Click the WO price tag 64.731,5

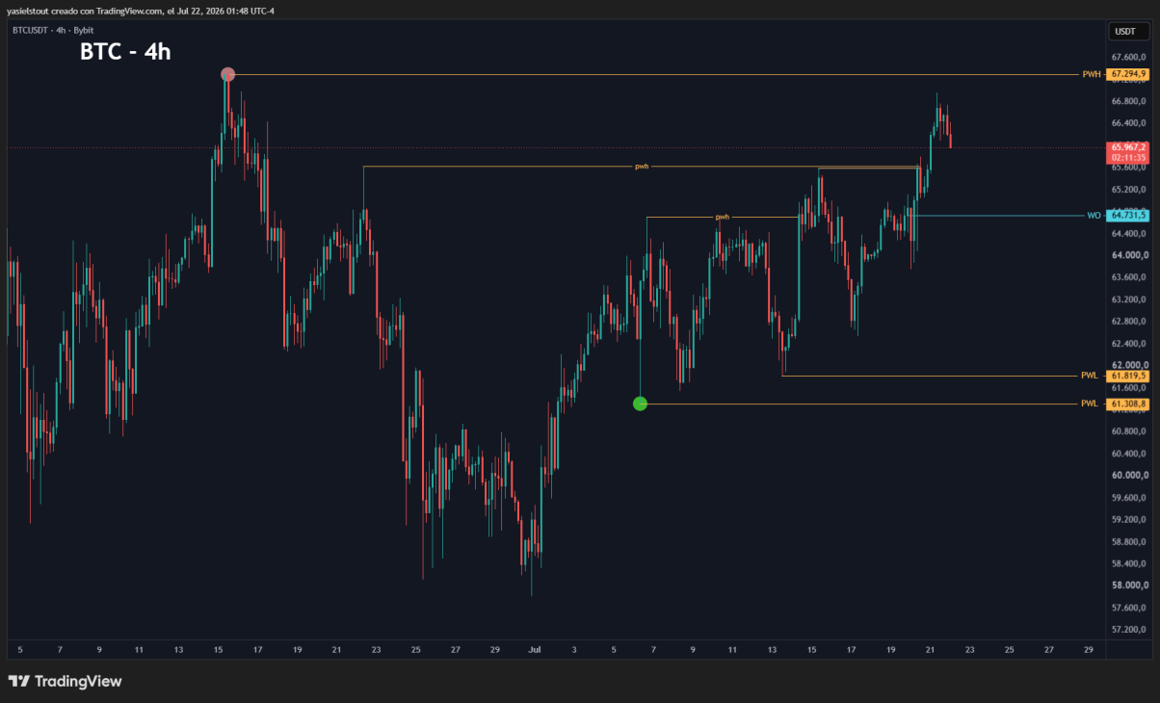[x=1128, y=216]
